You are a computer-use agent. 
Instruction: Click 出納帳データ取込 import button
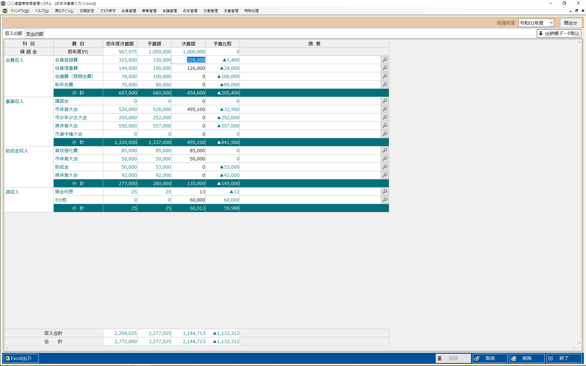559,33
